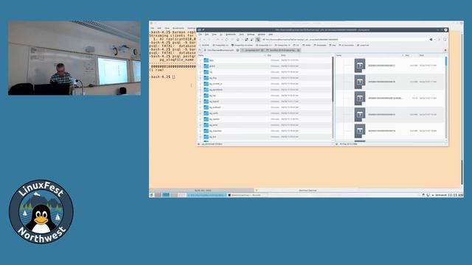Select the pg_logical folder icon
The height and width of the screenshot is (265, 472).
[206, 102]
